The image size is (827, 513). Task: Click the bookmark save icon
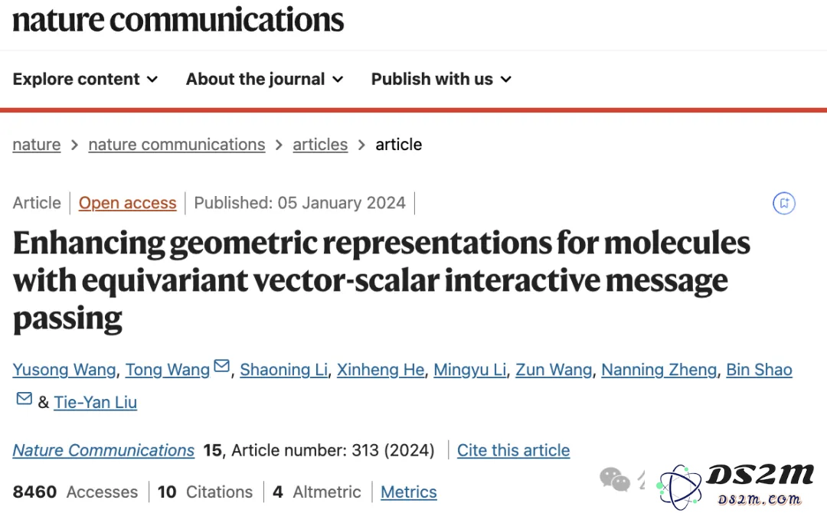(784, 203)
